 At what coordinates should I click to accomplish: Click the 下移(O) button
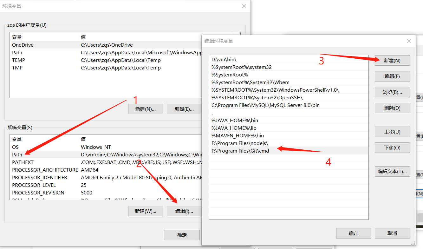point(392,147)
